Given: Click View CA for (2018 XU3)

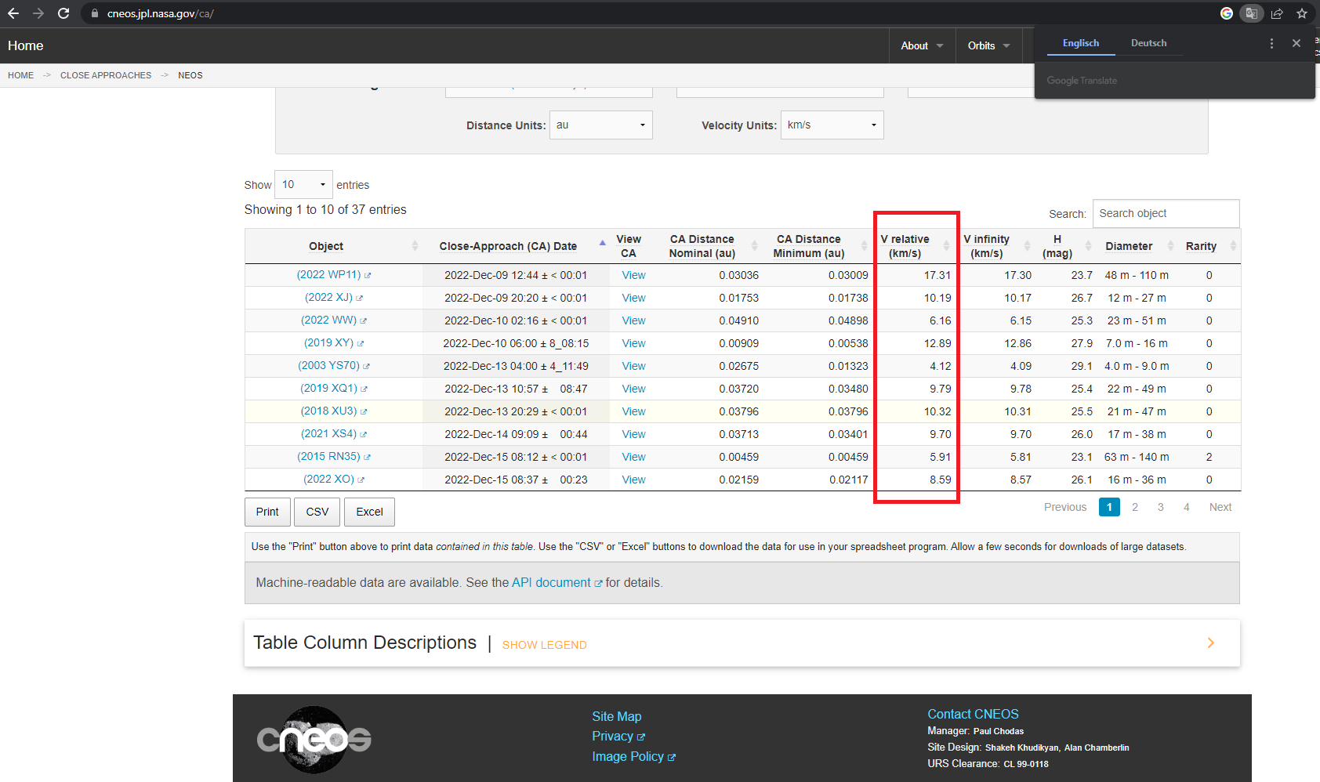Looking at the screenshot, I should coord(633,411).
